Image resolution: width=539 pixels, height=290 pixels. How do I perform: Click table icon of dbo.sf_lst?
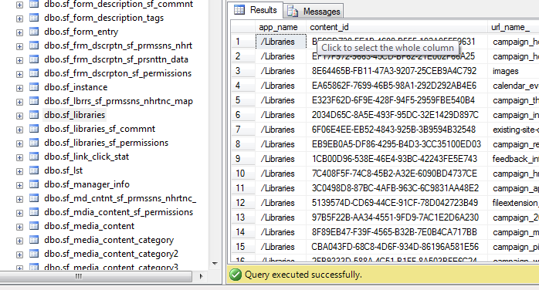(x=34, y=170)
